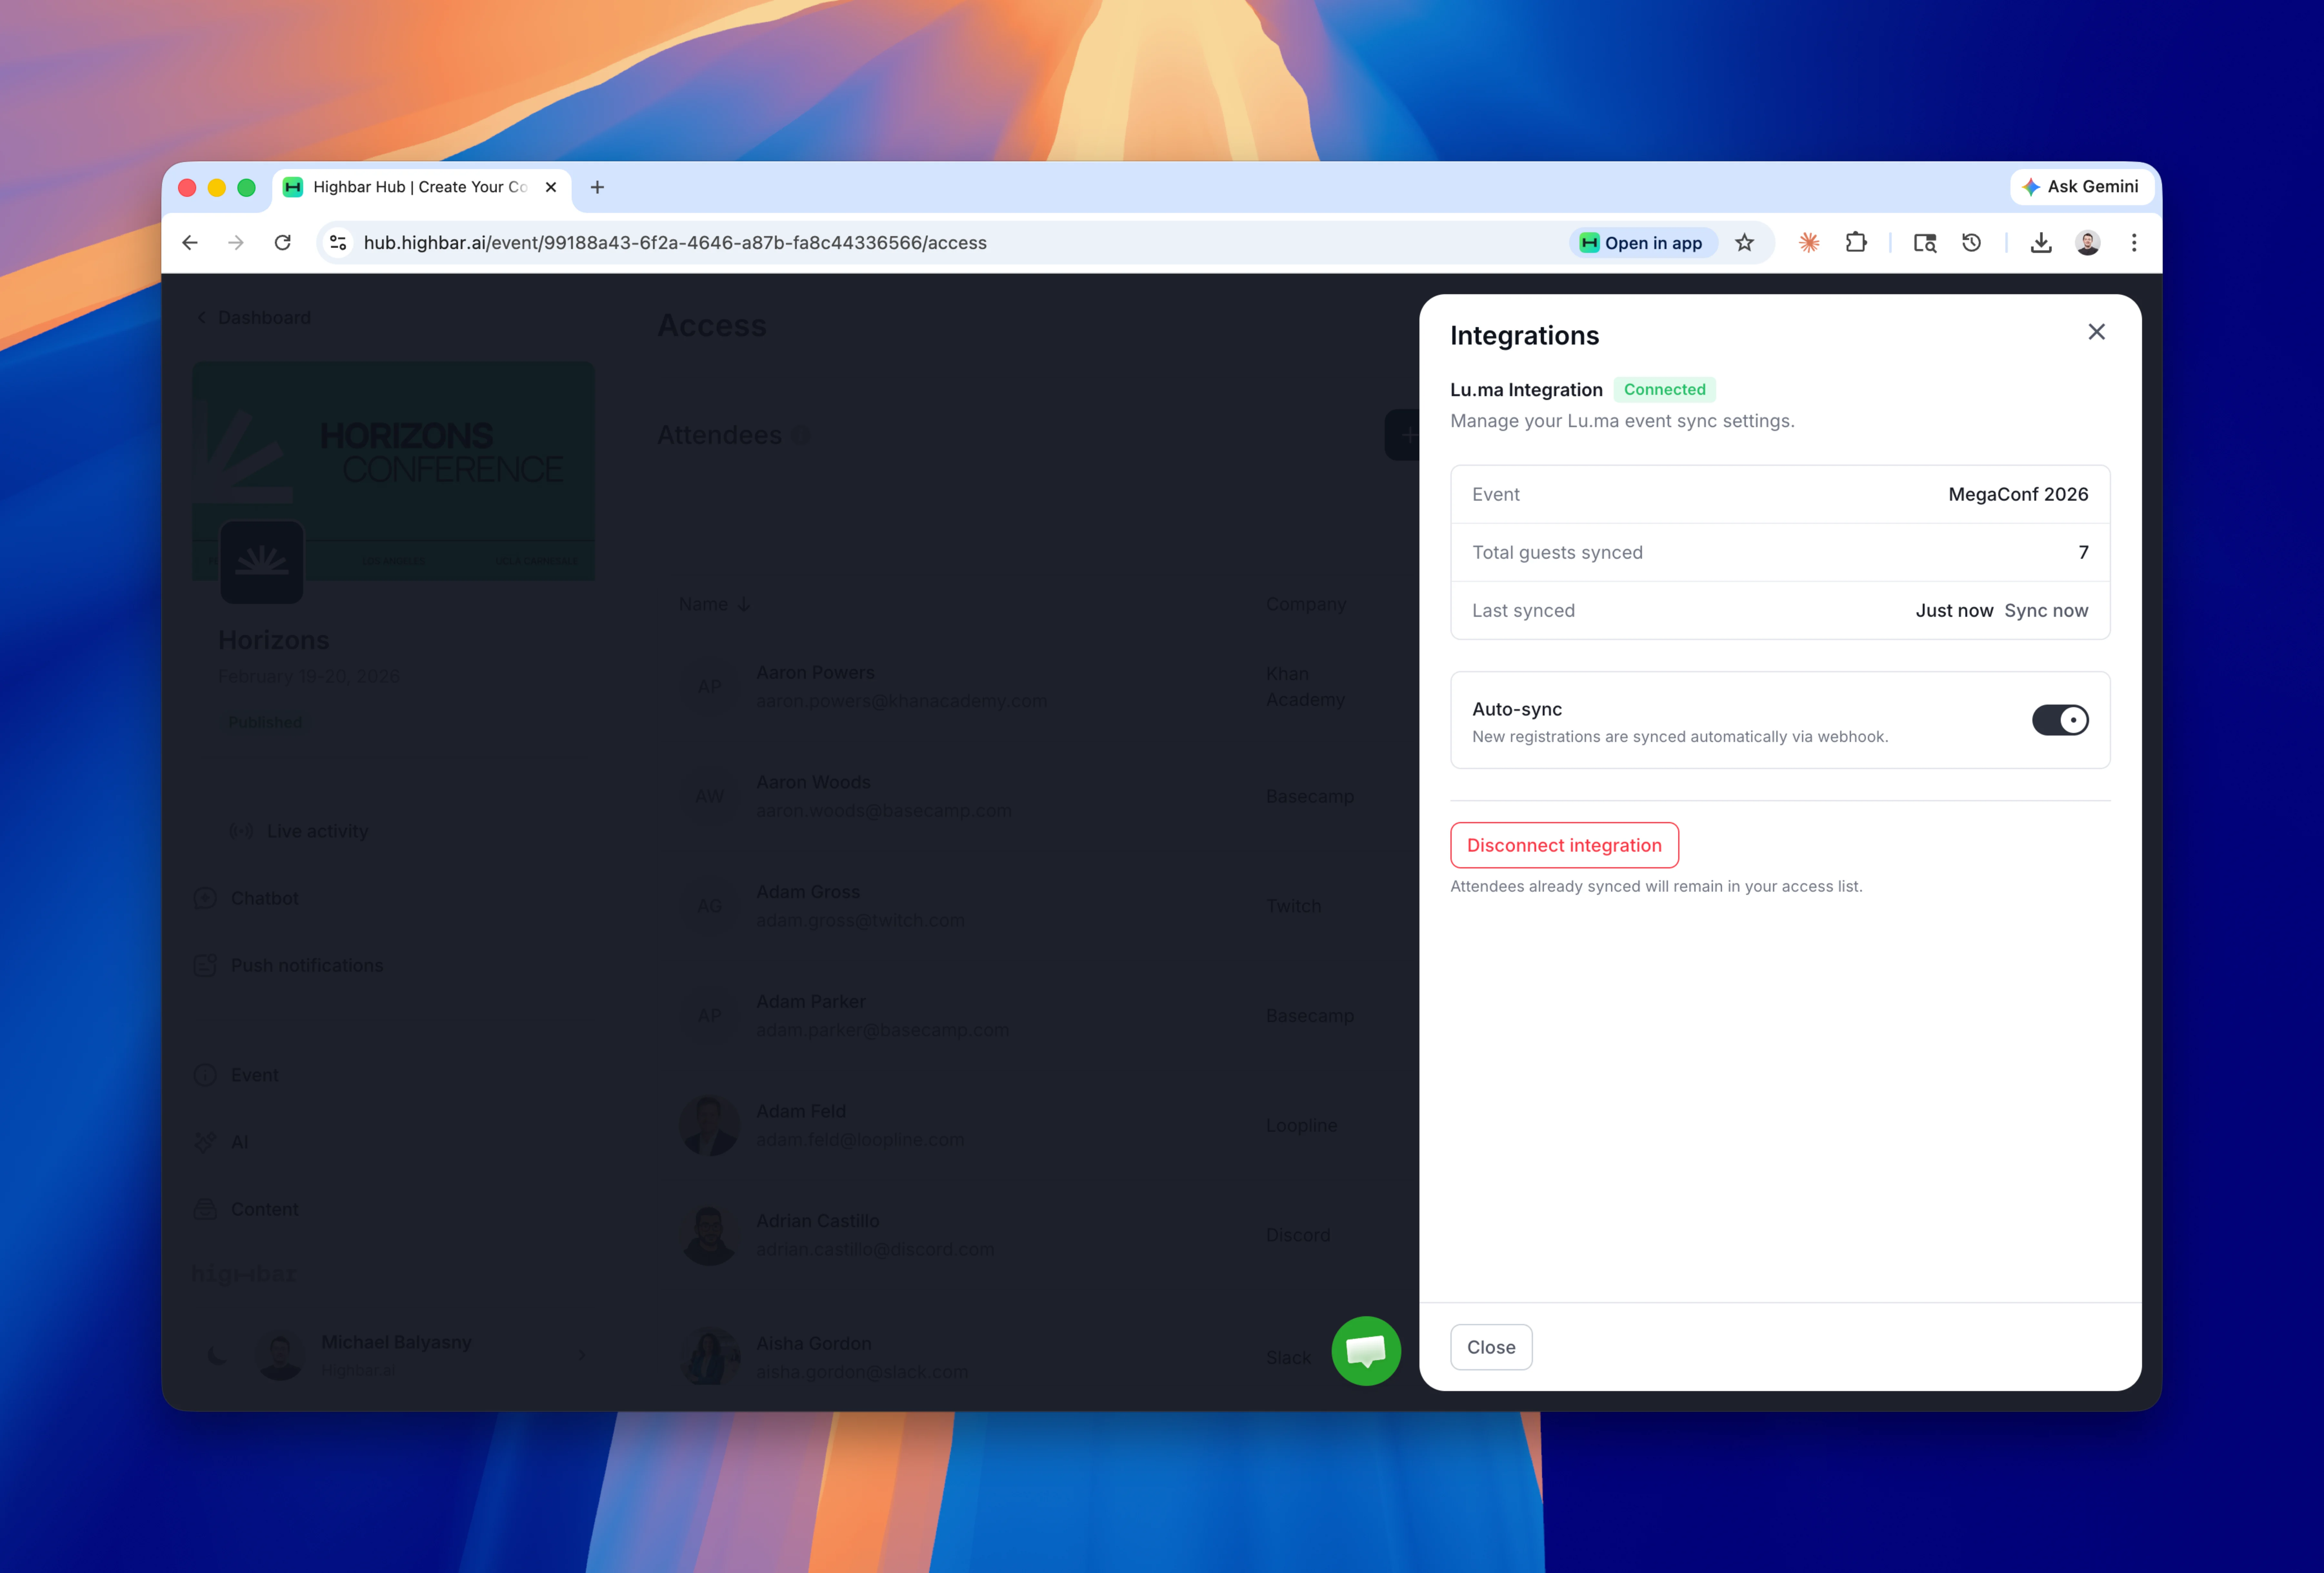Click the address bar URL field

(x=900, y=243)
